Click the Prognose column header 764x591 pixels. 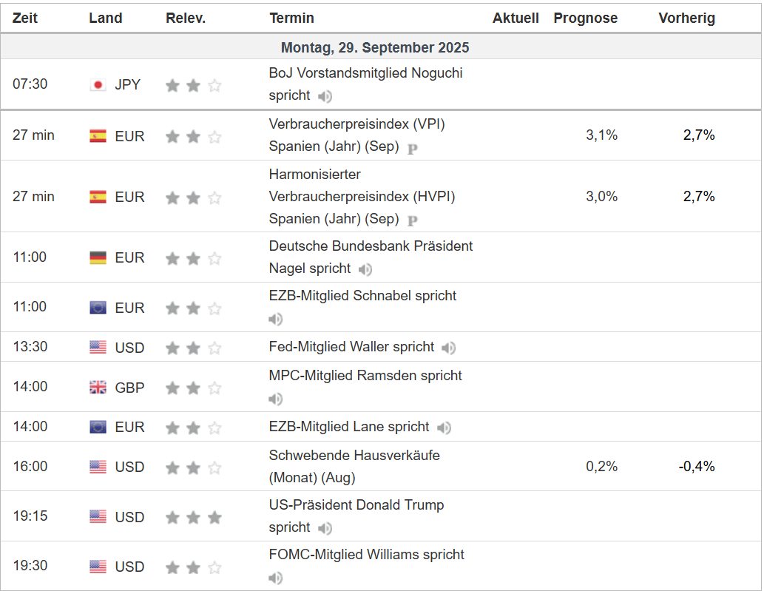coord(585,18)
